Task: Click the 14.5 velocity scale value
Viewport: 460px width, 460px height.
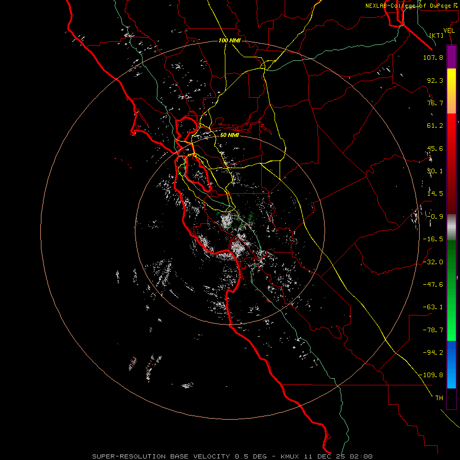Action: (435, 194)
